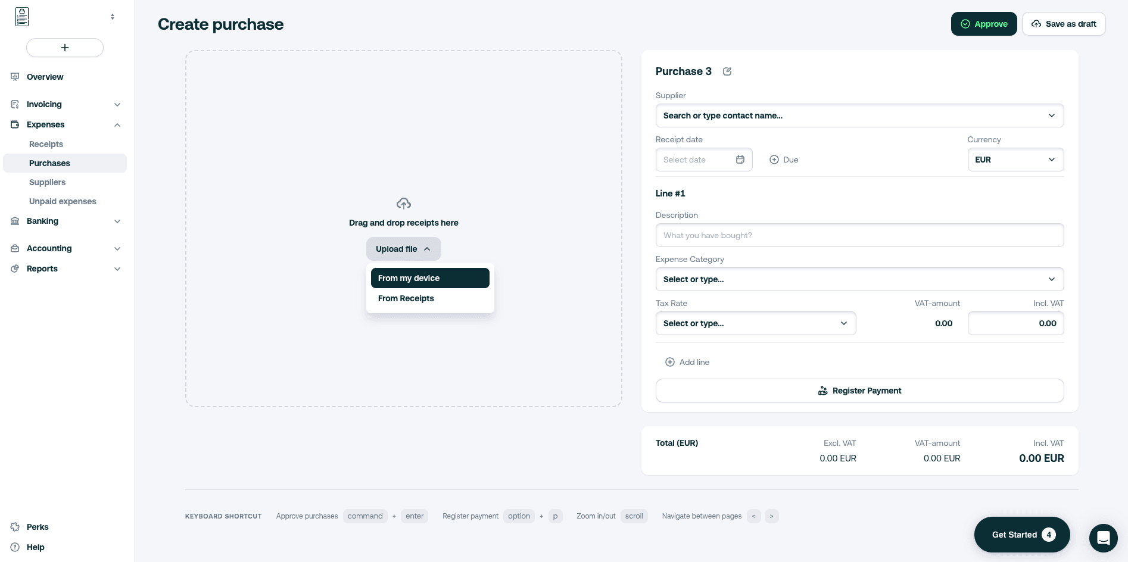Click the Perks icon in the sidebar

click(15, 527)
